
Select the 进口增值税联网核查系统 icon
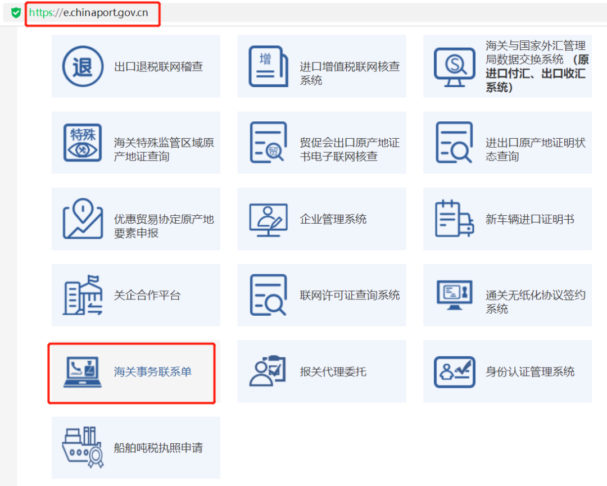[268, 66]
